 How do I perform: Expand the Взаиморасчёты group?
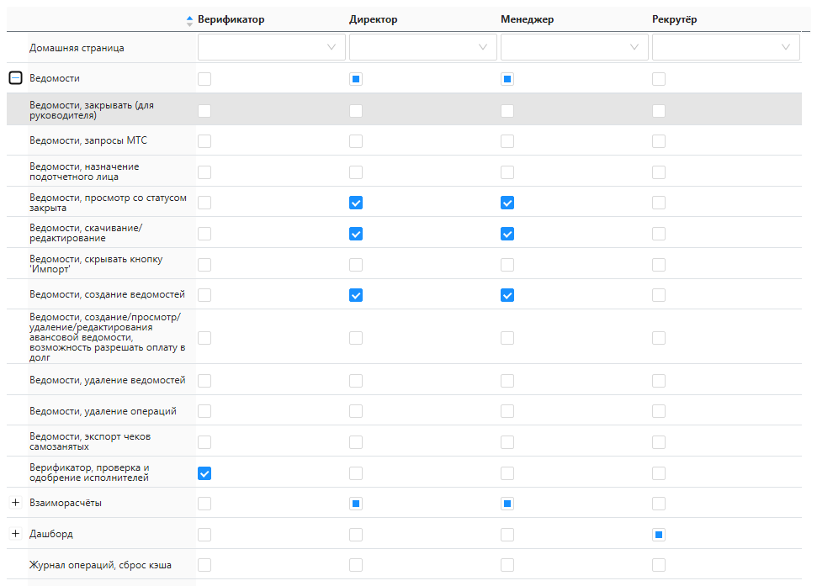point(16,503)
